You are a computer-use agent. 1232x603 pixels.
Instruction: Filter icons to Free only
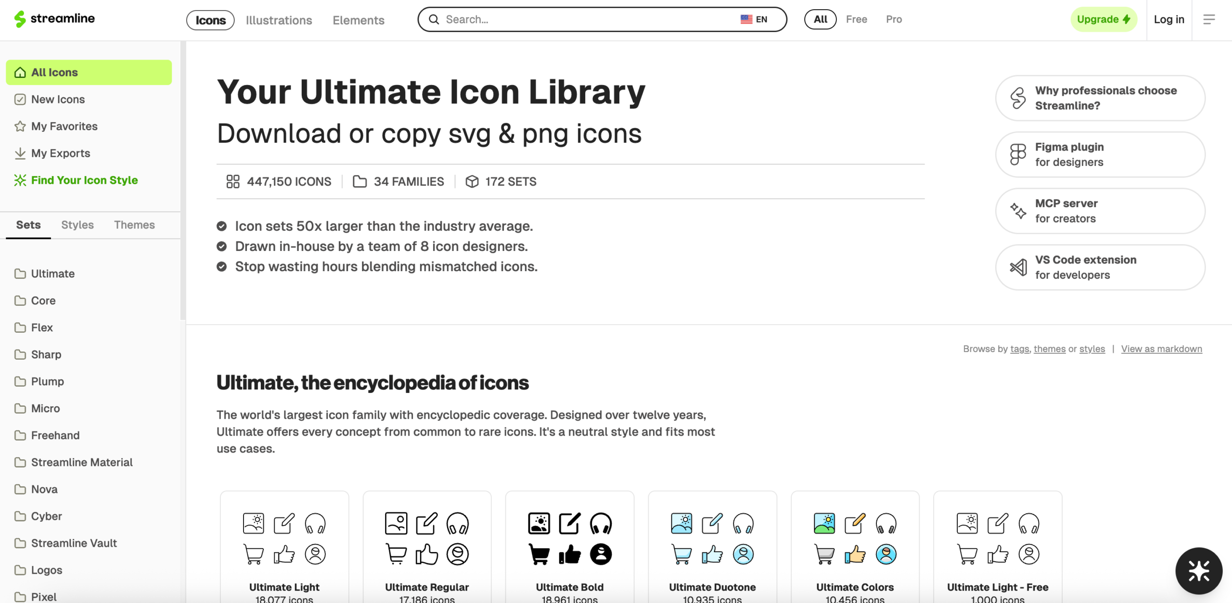[856, 19]
